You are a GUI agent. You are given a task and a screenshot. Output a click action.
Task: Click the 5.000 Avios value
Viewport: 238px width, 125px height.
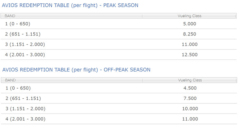[x=190, y=24]
